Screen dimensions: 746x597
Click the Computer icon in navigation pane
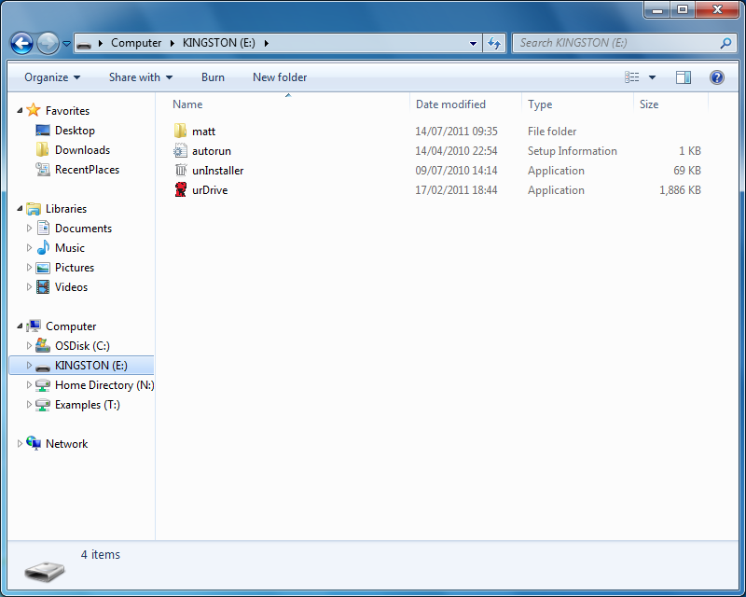34,326
